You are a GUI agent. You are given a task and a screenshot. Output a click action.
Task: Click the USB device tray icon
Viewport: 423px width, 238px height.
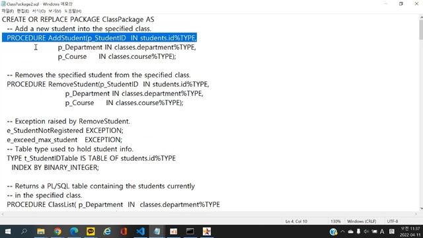(358, 231)
